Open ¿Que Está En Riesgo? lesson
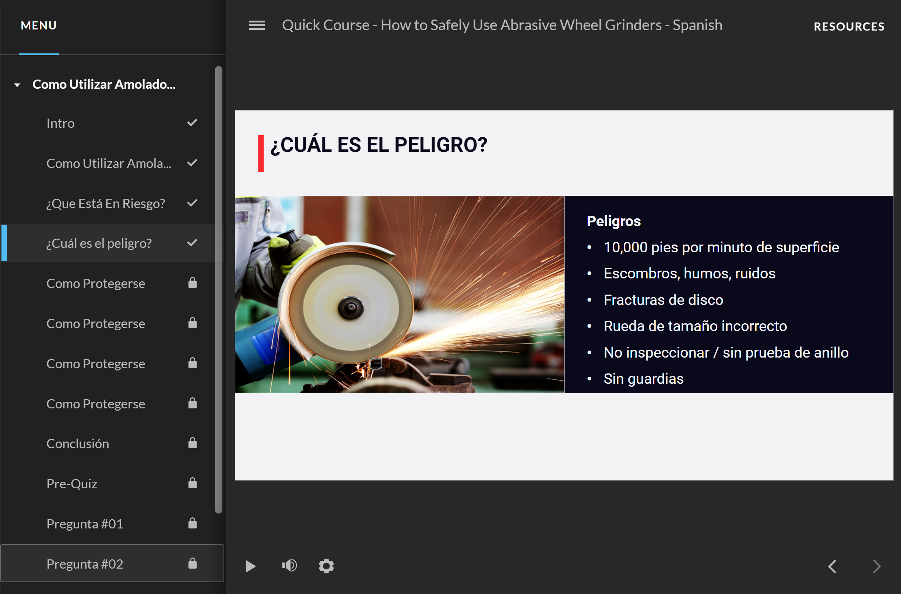Screen dimensions: 901x594 (112, 203)
